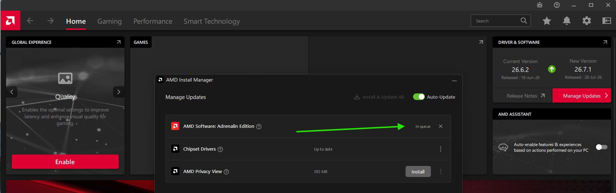Screen dimensions: 616x193
Task: Open the Performance tab
Action: [x=153, y=21]
